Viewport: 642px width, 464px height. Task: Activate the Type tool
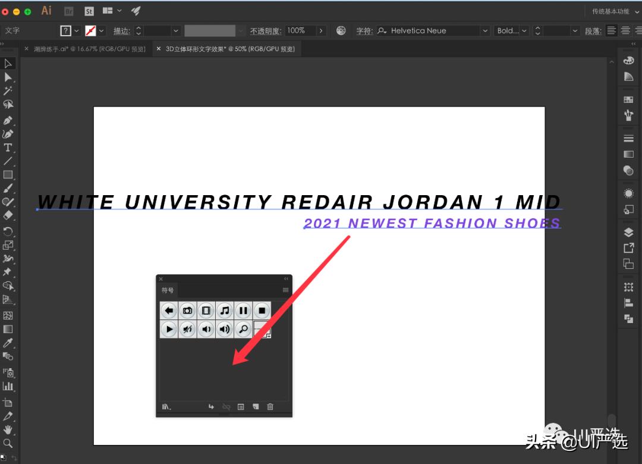(8, 148)
